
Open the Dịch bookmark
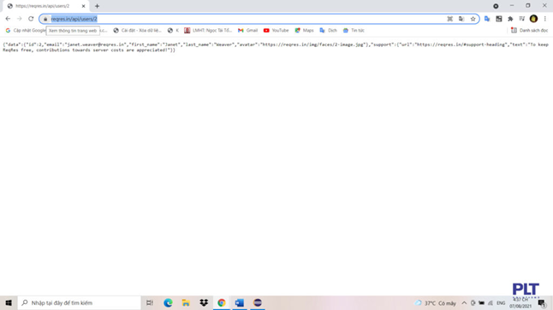328,31
